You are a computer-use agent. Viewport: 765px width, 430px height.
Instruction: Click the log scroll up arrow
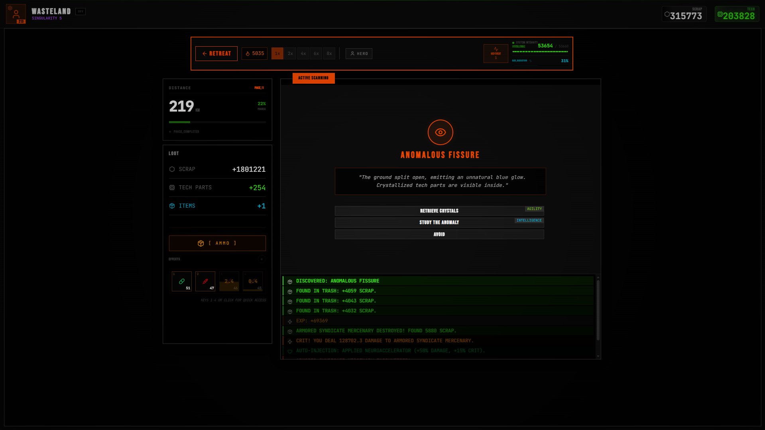pos(598,277)
